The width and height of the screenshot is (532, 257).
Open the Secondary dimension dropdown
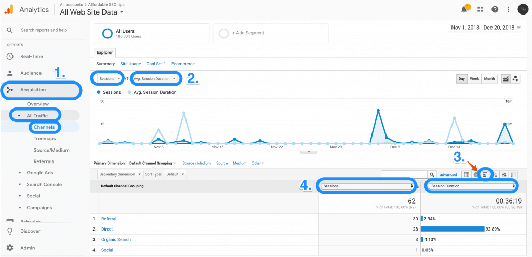120,174
